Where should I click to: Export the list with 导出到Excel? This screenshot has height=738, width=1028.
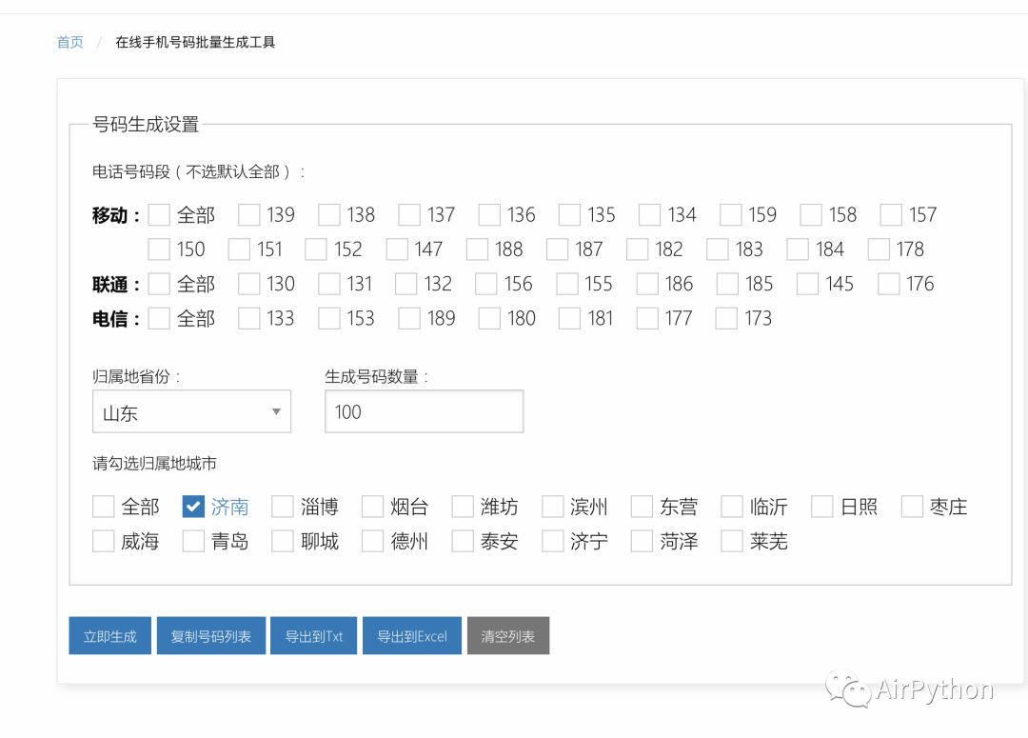coord(412,636)
